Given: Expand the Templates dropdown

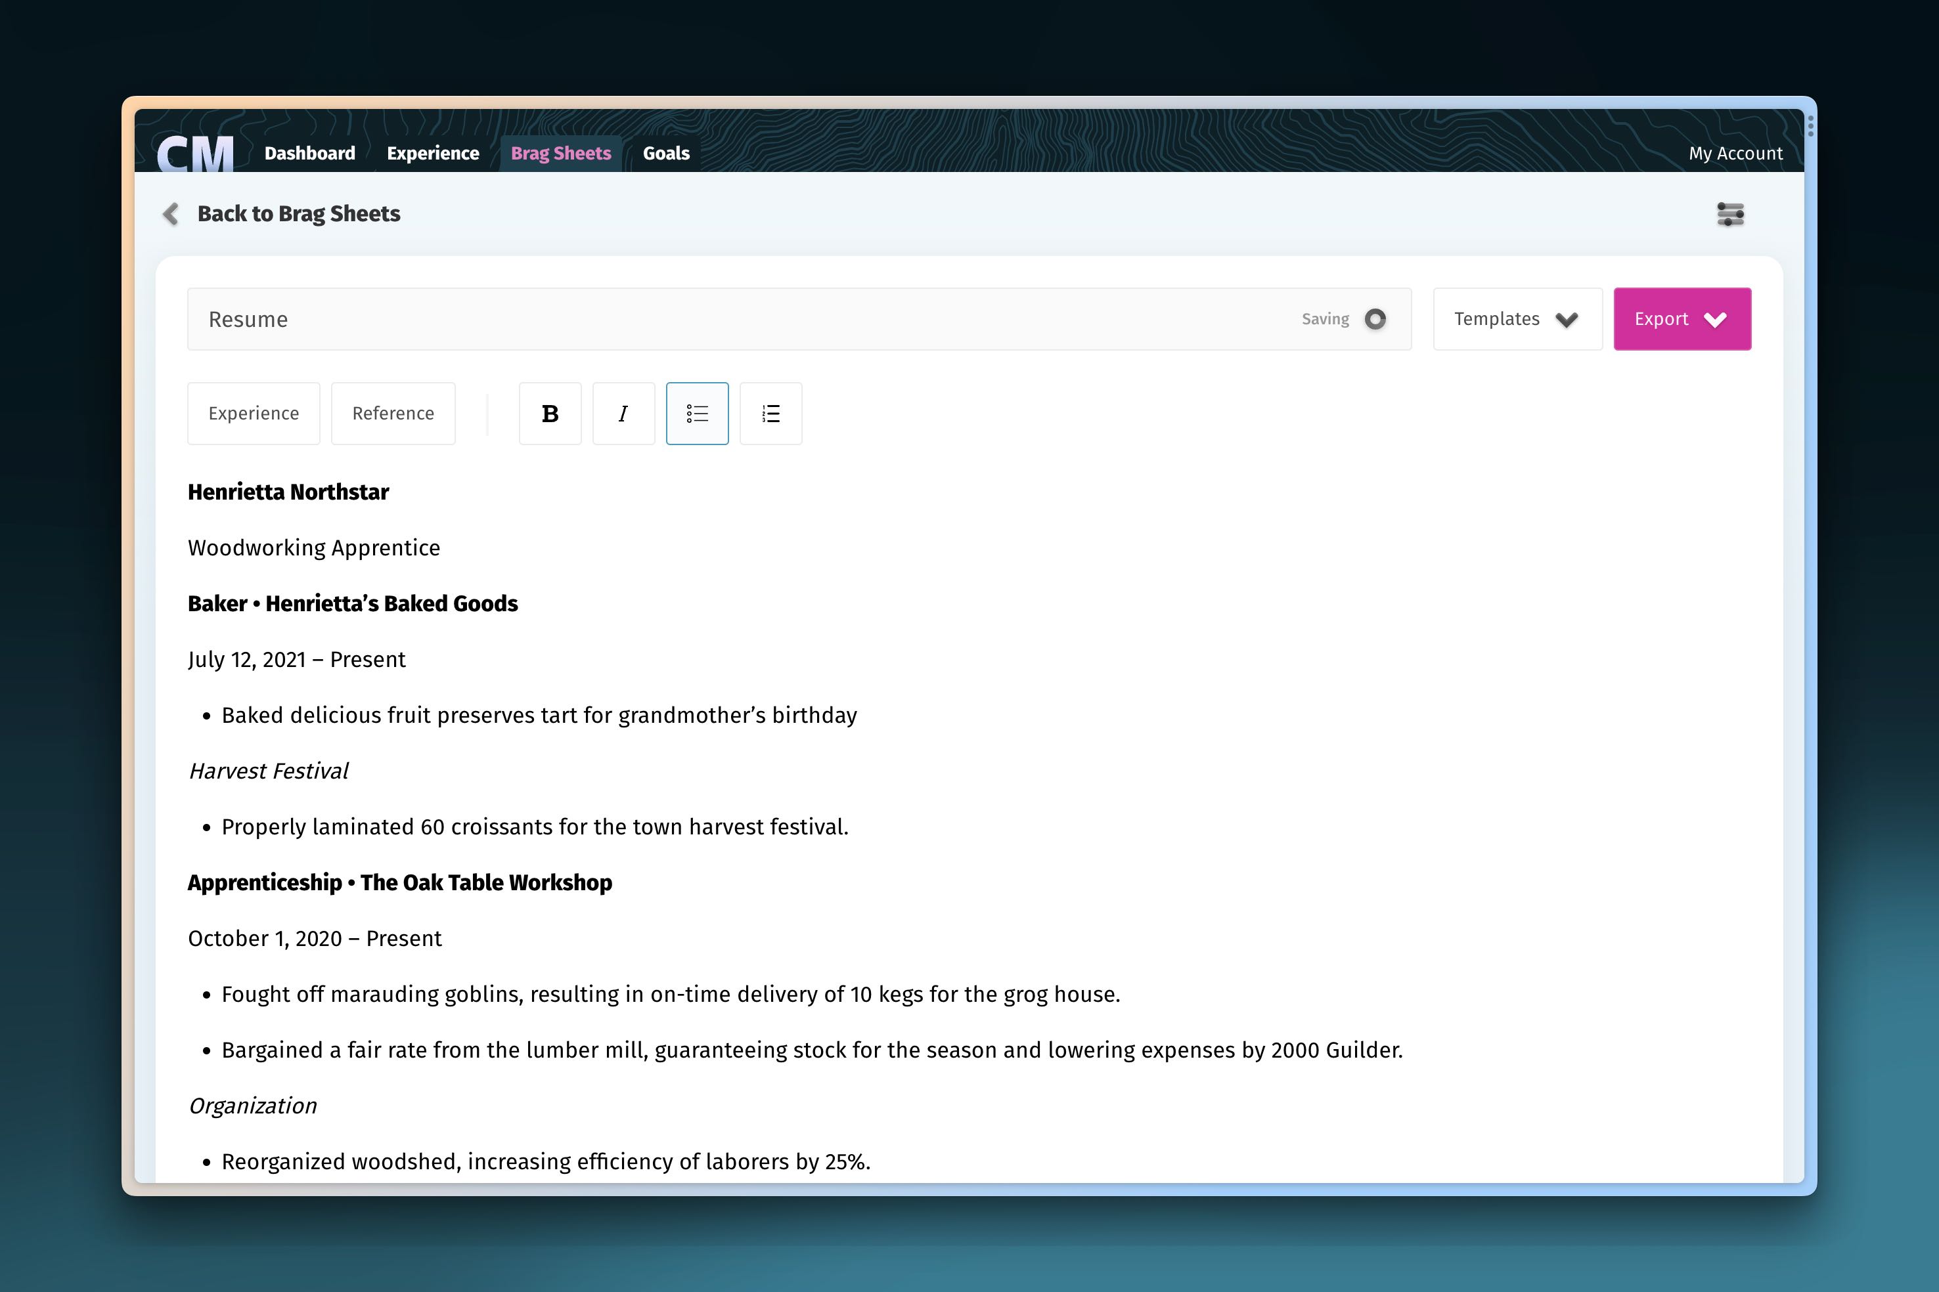Looking at the screenshot, I should coord(1517,319).
